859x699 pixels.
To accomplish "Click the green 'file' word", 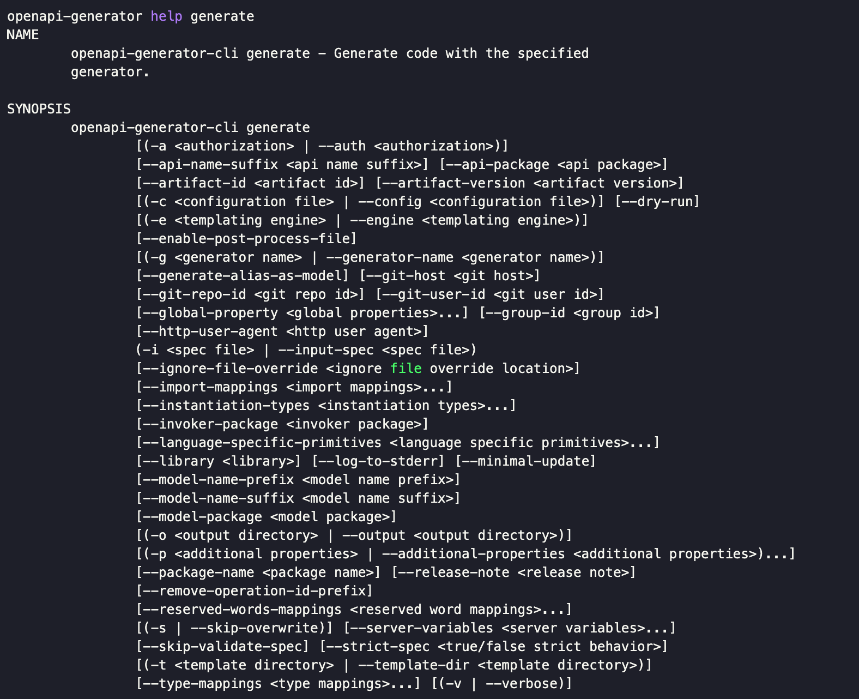I will tap(406, 369).
